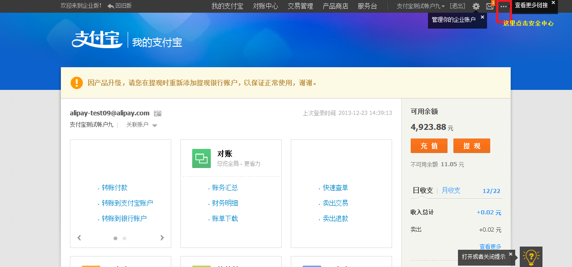Close the 打开或者关闭提示 tooltip

point(511,254)
